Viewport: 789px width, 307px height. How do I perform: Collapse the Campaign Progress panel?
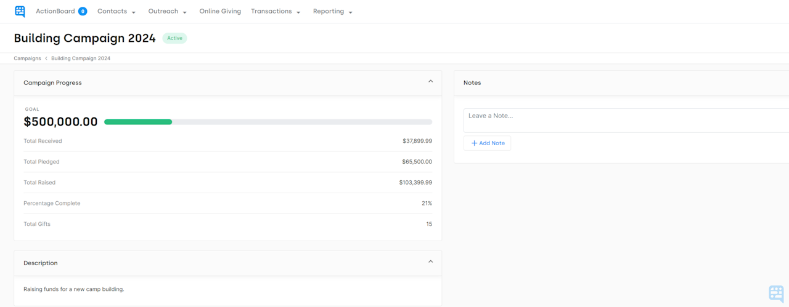pyautogui.click(x=430, y=81)
